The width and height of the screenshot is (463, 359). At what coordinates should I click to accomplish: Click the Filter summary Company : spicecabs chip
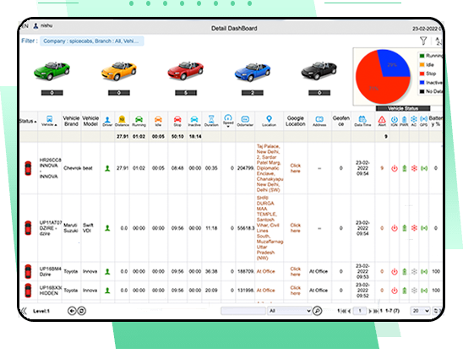(x=92, y=41)
